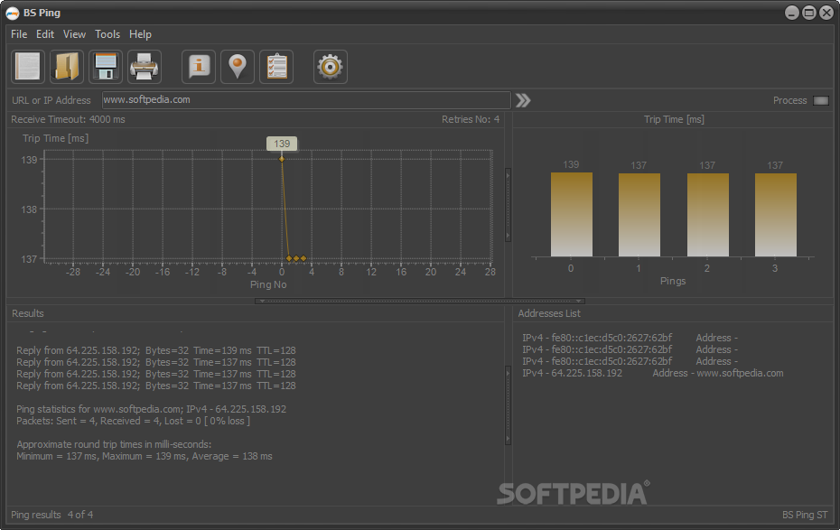840x530 pixels.
Task: Open the Tools menu
Action: (107, 34)
